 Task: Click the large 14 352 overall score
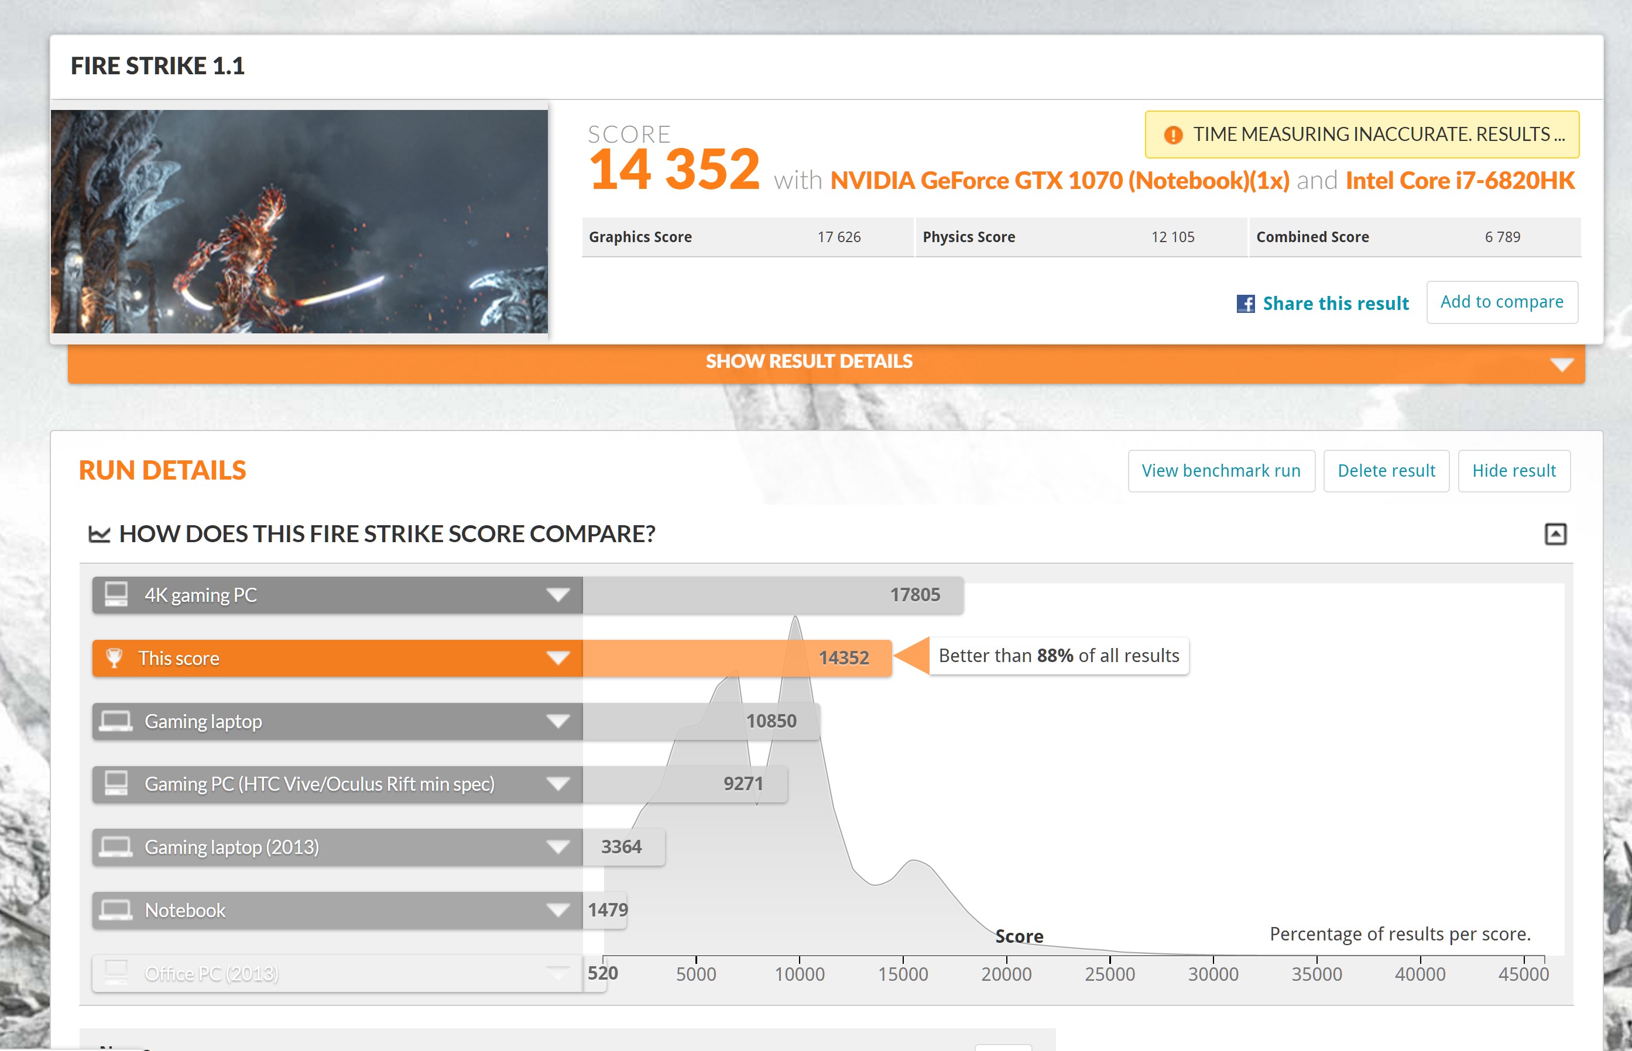(673, 170)
